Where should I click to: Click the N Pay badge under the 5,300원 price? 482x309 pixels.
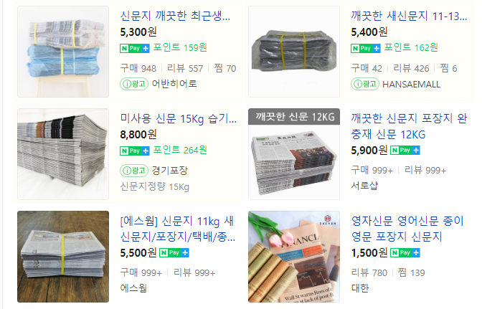[x=135, y=48]
